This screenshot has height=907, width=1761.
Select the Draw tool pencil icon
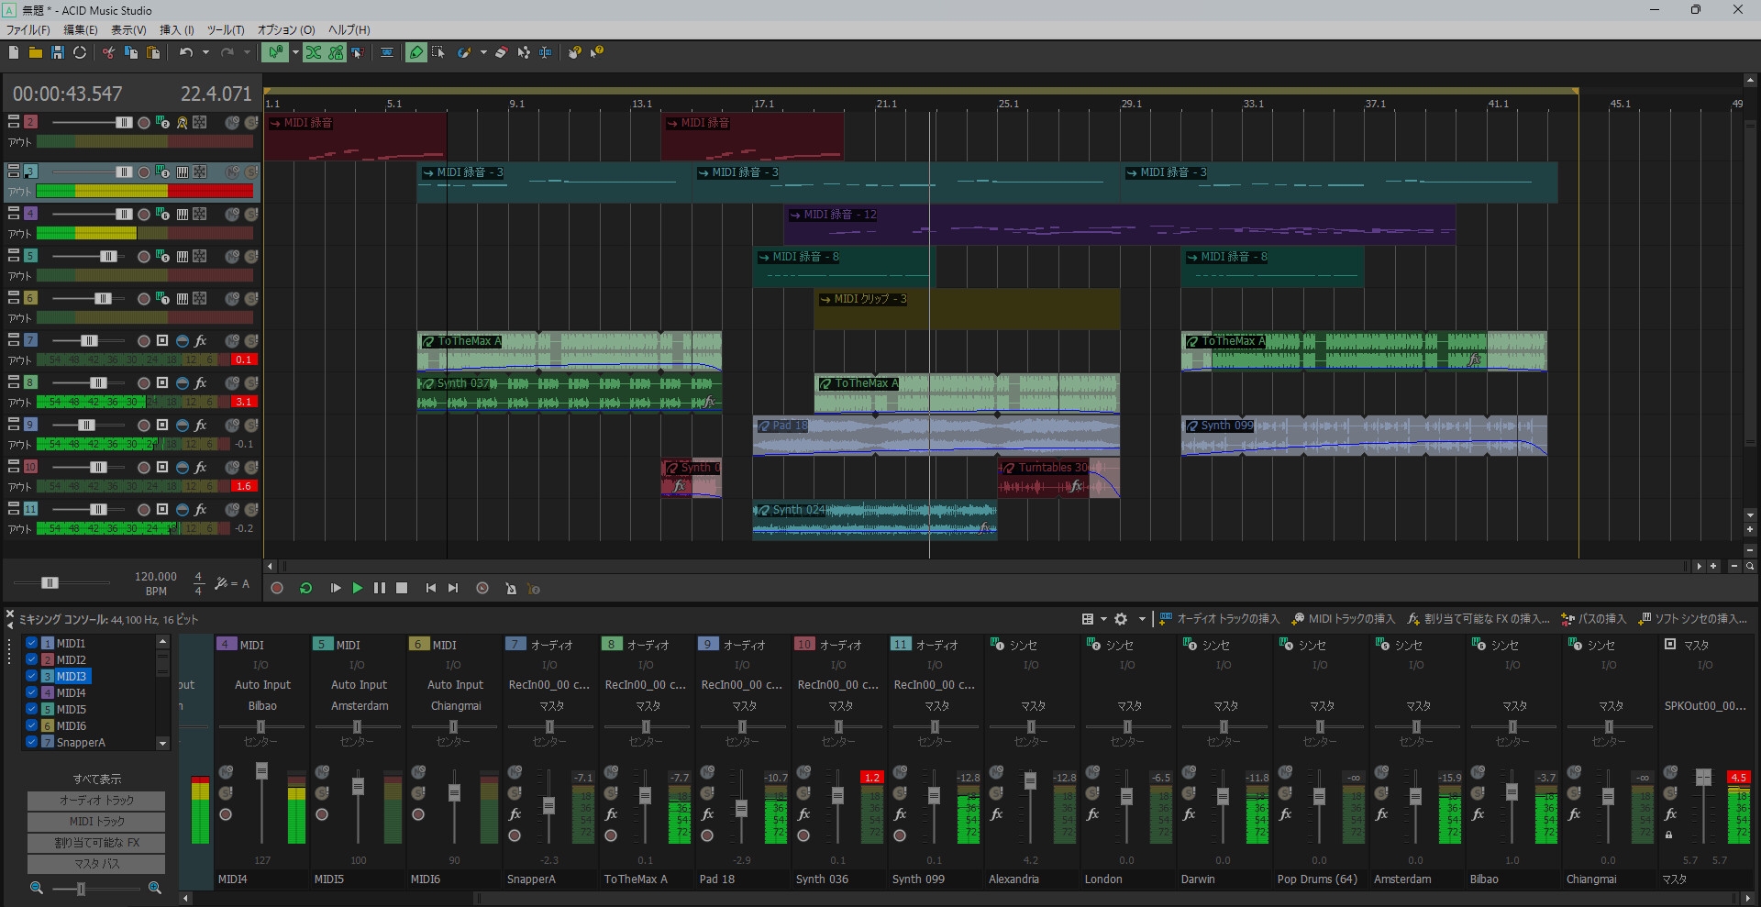tap(416, 53)
